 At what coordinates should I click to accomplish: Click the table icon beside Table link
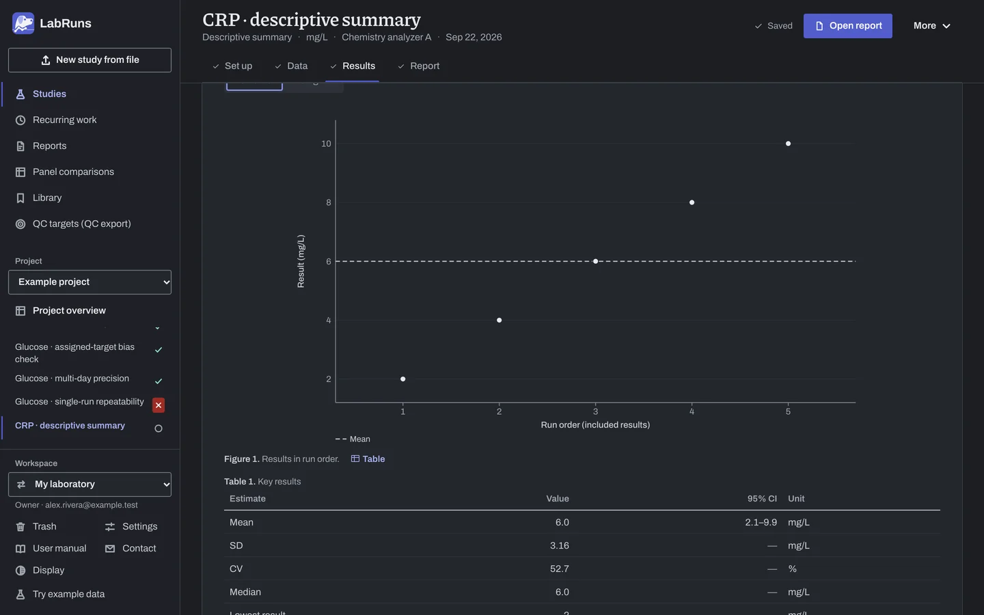click(355, 459)
